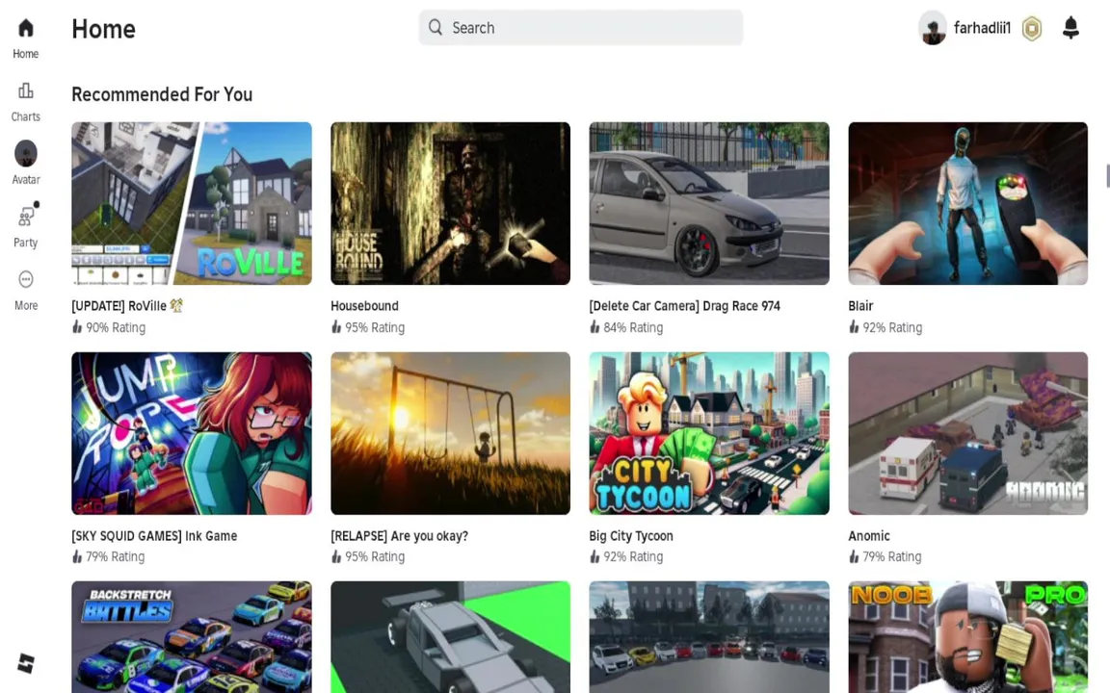Open the Home sidebar icon

pos(25,28)
